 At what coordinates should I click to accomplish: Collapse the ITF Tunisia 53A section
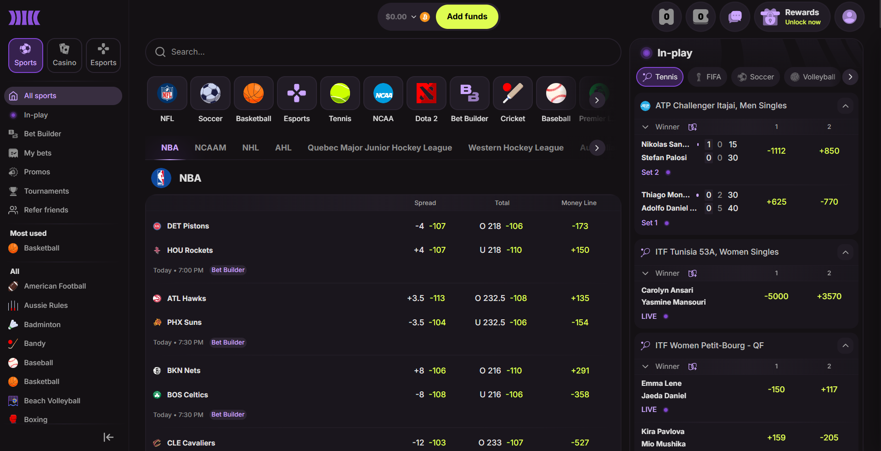tap(845, 252)
